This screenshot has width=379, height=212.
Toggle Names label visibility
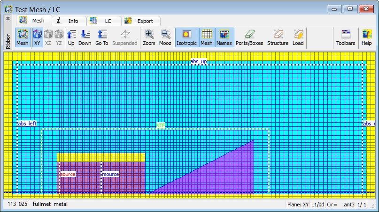pos(224,37)
